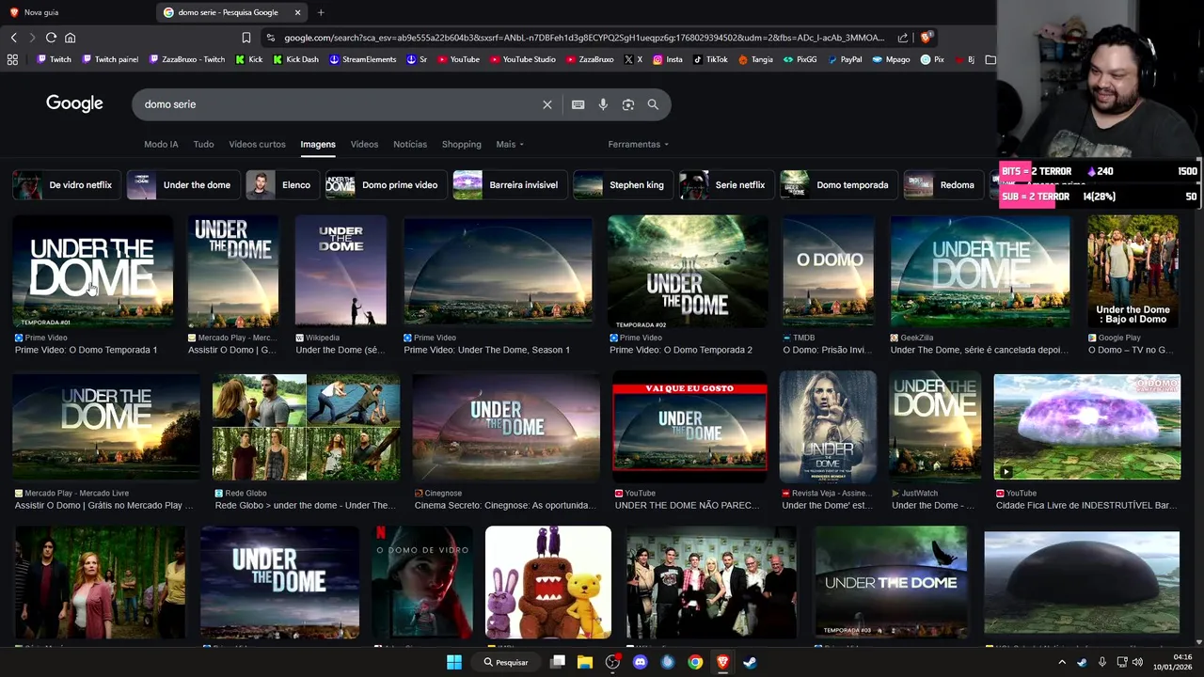Filter by 'Stephen king' chip
This screenshot has width=1204, height=677.
[x=623, y=185]
